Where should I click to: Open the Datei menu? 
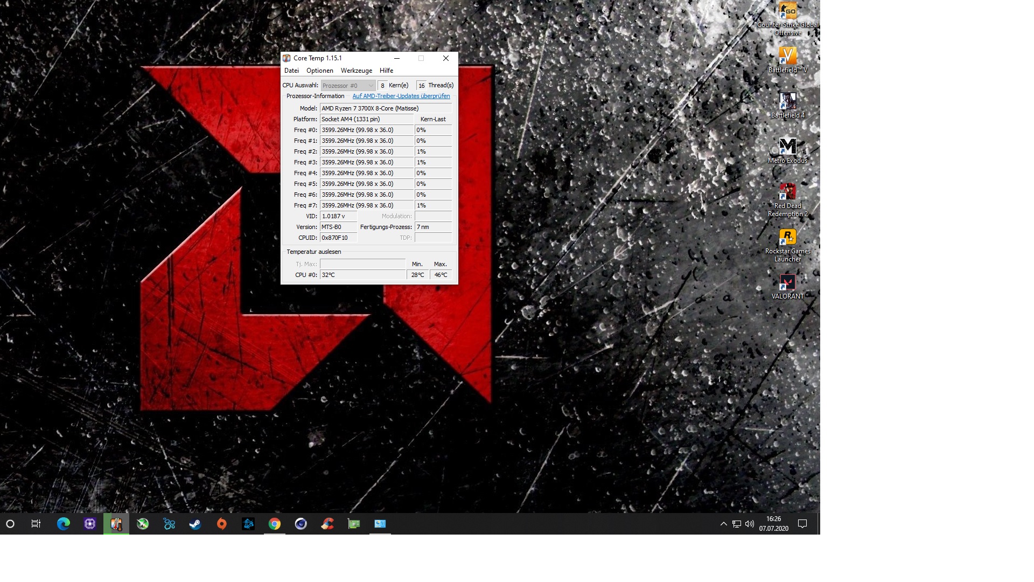pos(291,71)
